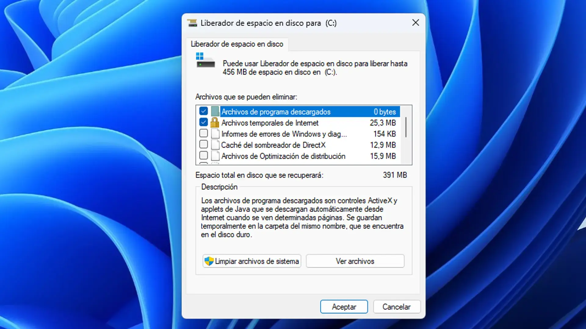Click the disk cleanup icon in title bar
The width and height of the screenshot is (586, 329).
[192, 23]
